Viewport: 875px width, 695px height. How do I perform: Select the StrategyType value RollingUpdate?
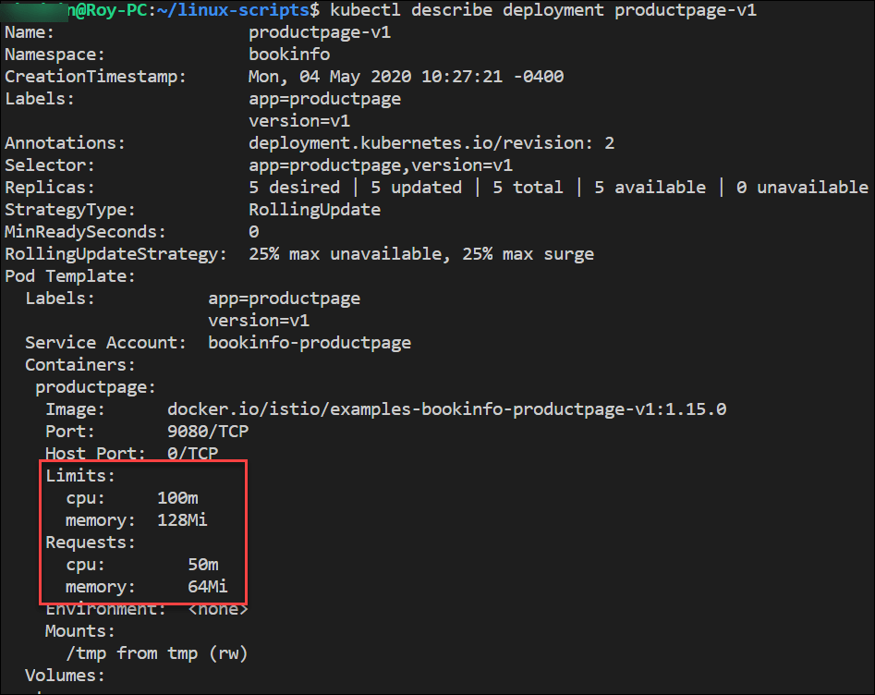[314, 210]
